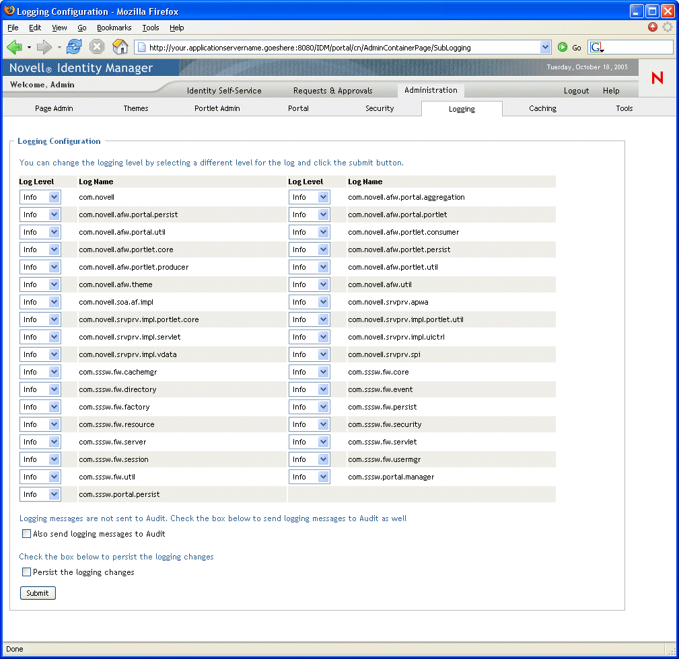Open the Back button history dropdown arrow

[29, 47]
